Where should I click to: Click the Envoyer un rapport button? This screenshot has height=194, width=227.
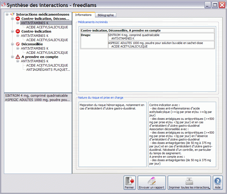coord(152,183)
